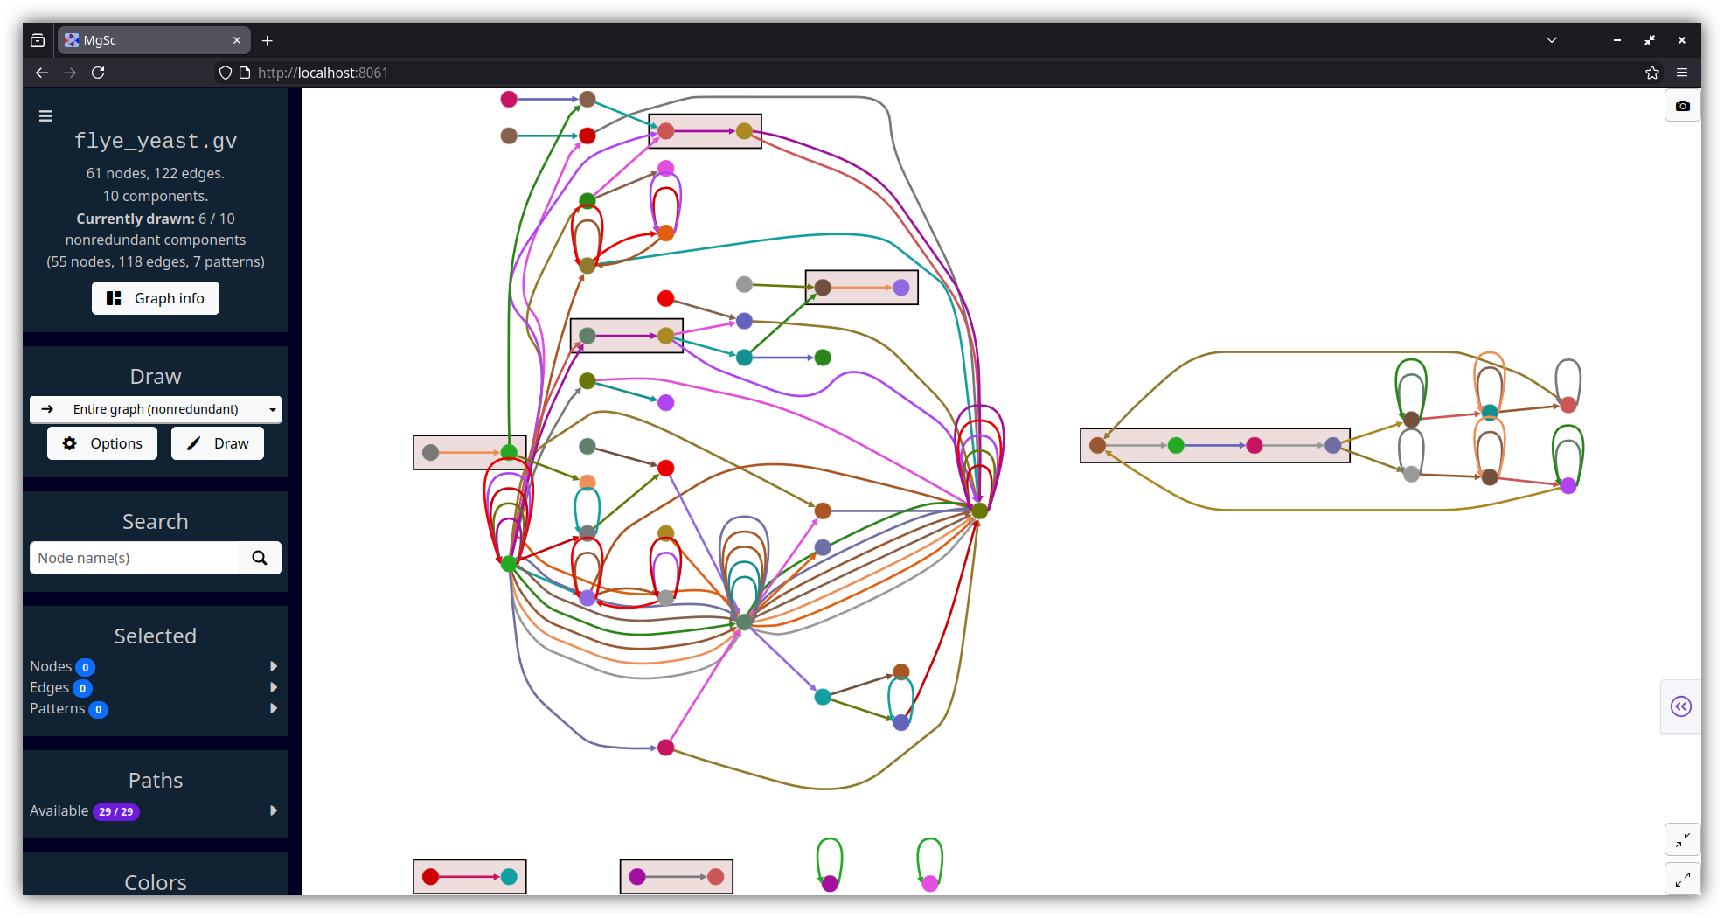The image size is (1724, 918).
Task: Select the MgSc browser tab
Action: point(154,40)
